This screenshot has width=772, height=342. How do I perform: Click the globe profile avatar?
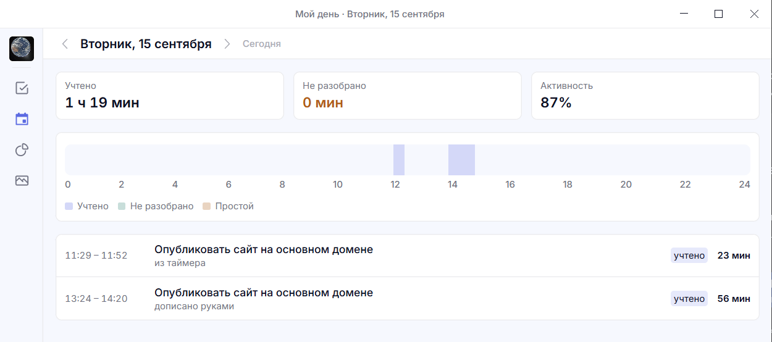[22, 49]
